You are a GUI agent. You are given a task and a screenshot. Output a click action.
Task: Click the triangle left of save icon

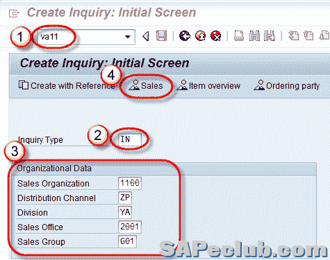point(146,36)
